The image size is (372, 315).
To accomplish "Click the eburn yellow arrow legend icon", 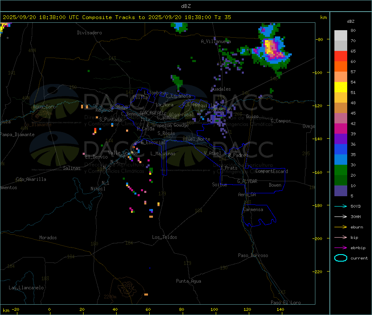I will 341,227.
